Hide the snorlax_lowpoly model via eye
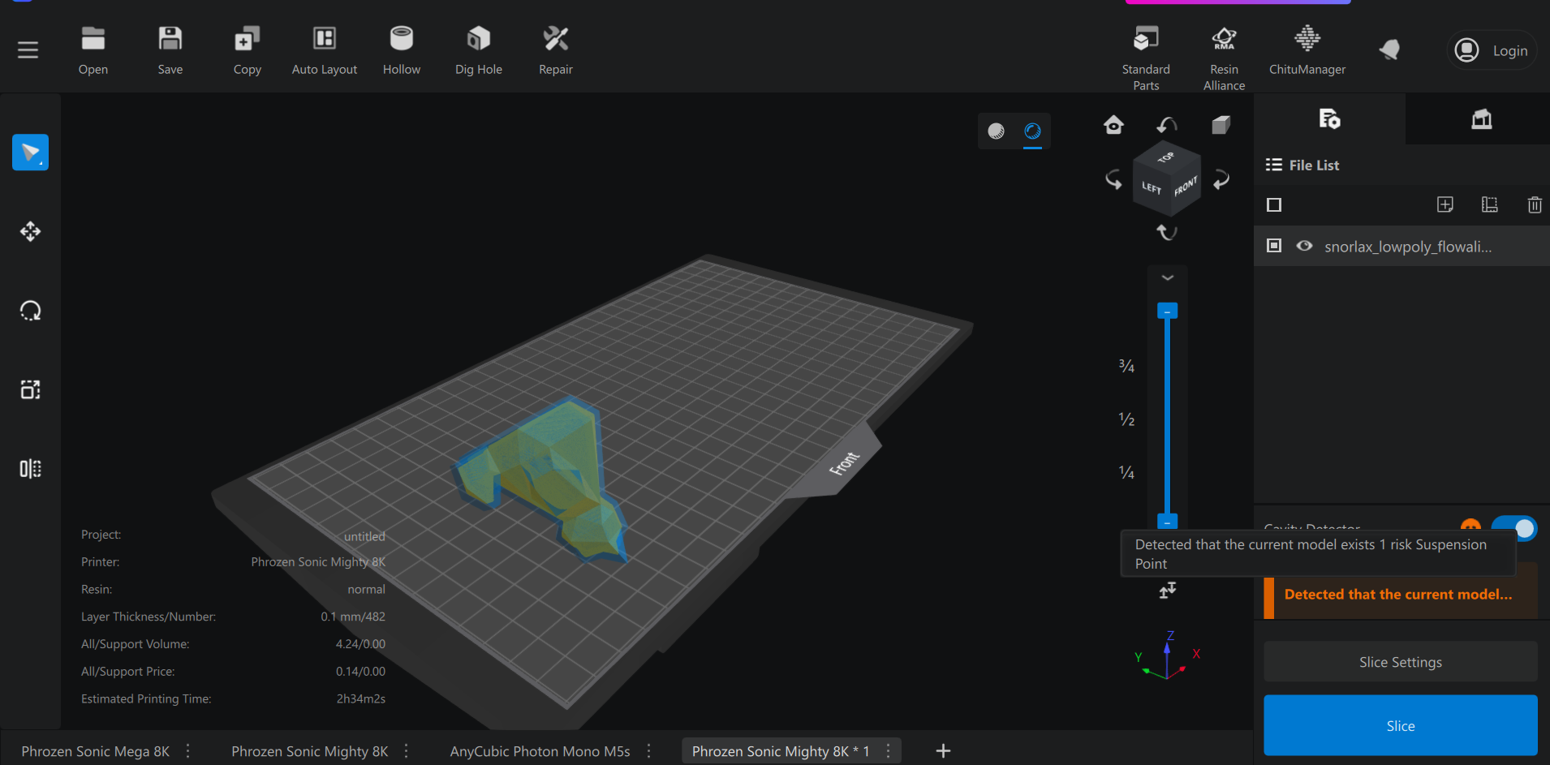The width and height of the screenshot is (1550, 765). (1304, 246)
